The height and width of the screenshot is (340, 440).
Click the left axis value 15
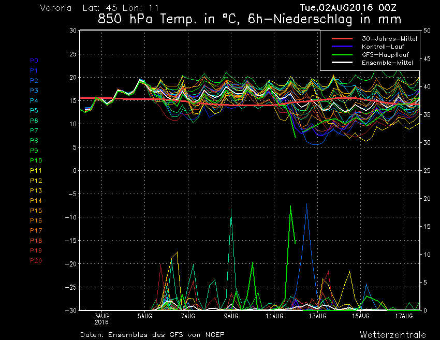coord(73,101)
